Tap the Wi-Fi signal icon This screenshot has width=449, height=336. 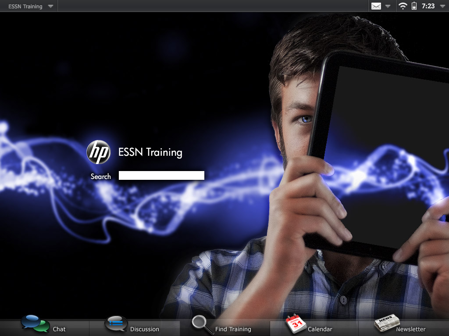403,6
